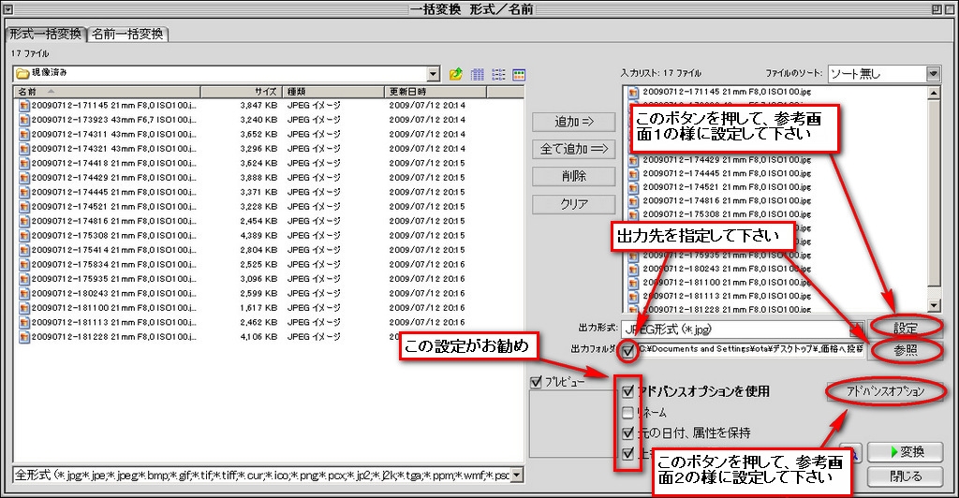Select size cell 2,454 KB in left list

click(258, 221)
